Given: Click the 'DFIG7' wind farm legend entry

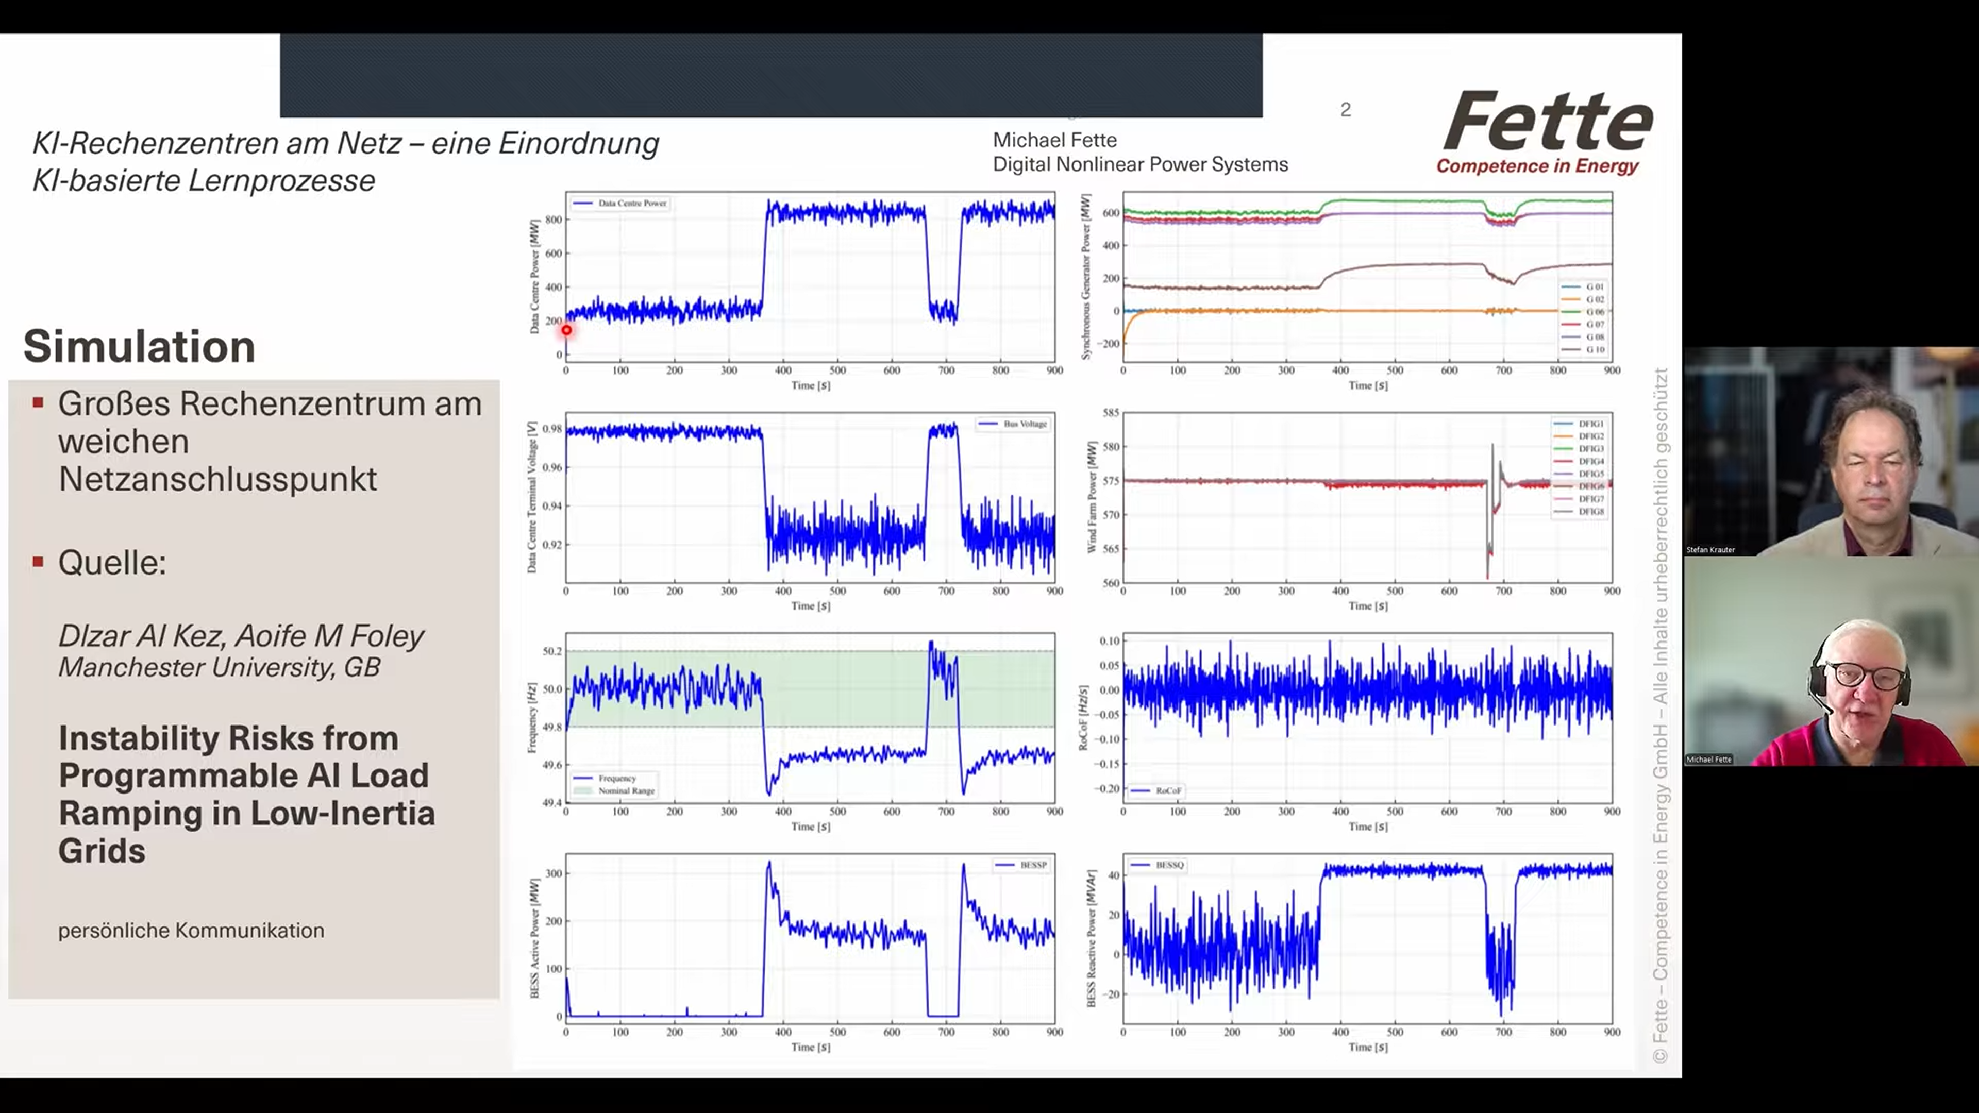Looking at the screenshot, I should [1579, 499].
